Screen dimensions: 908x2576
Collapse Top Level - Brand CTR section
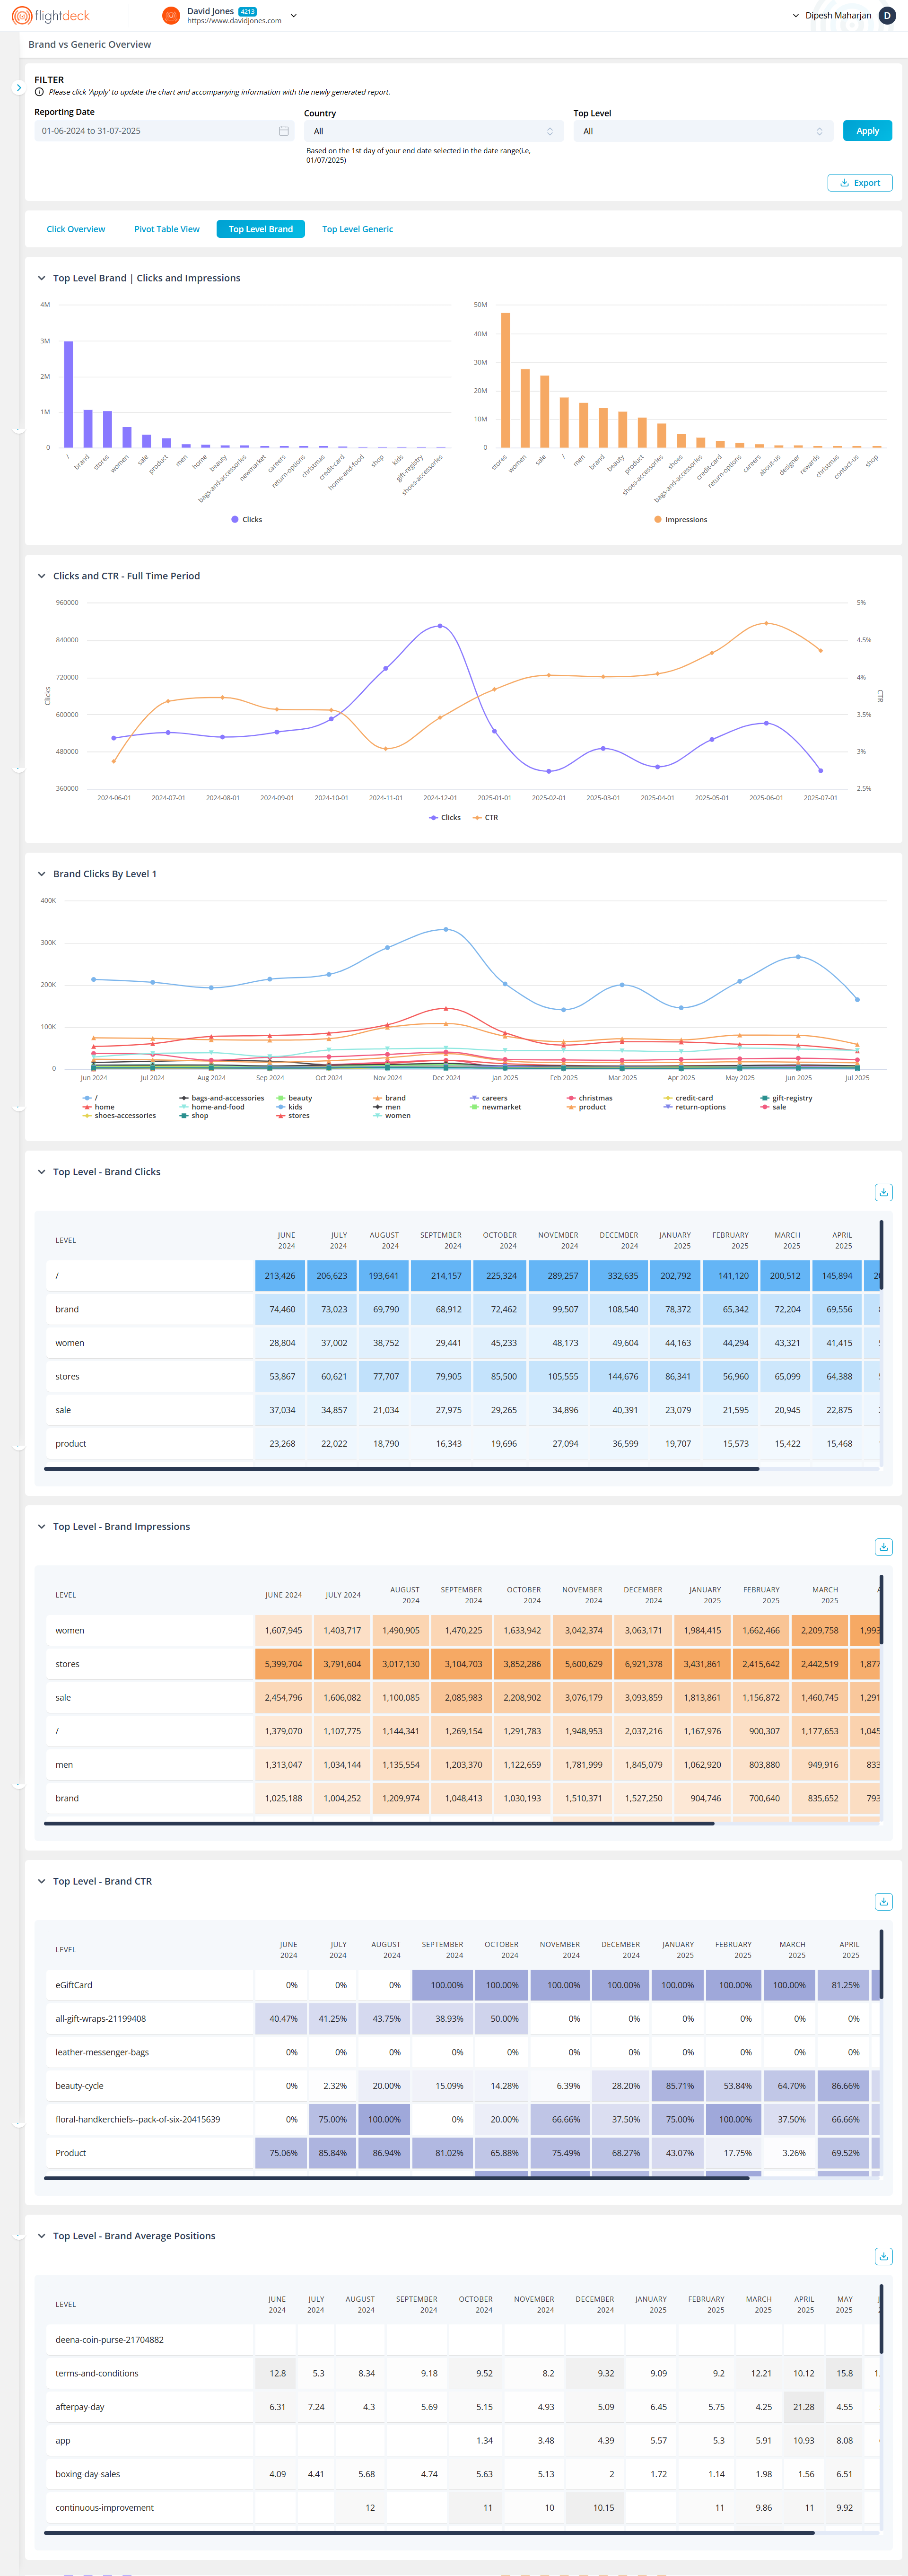pos(41,1881)
